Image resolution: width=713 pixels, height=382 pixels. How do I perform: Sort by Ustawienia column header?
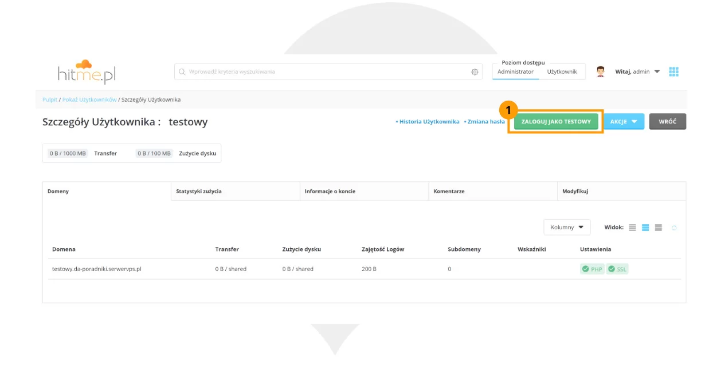tap(596, 249)
